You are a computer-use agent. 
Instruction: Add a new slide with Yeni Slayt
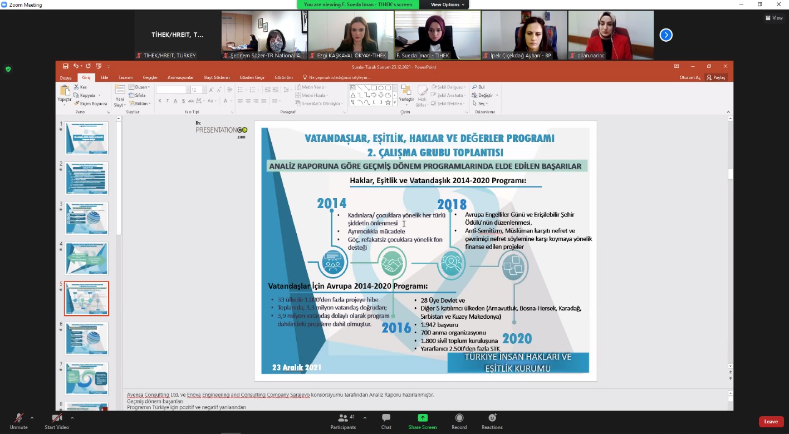point(119,96)
